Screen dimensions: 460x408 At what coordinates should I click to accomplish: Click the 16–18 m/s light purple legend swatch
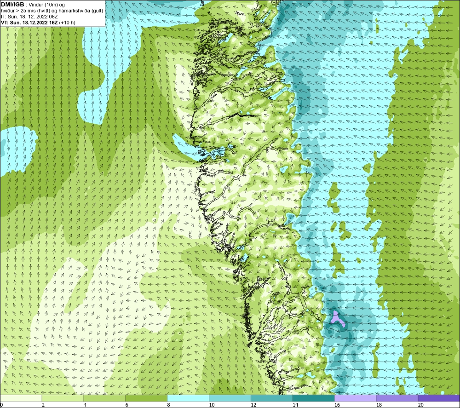(x=355, y=398)
